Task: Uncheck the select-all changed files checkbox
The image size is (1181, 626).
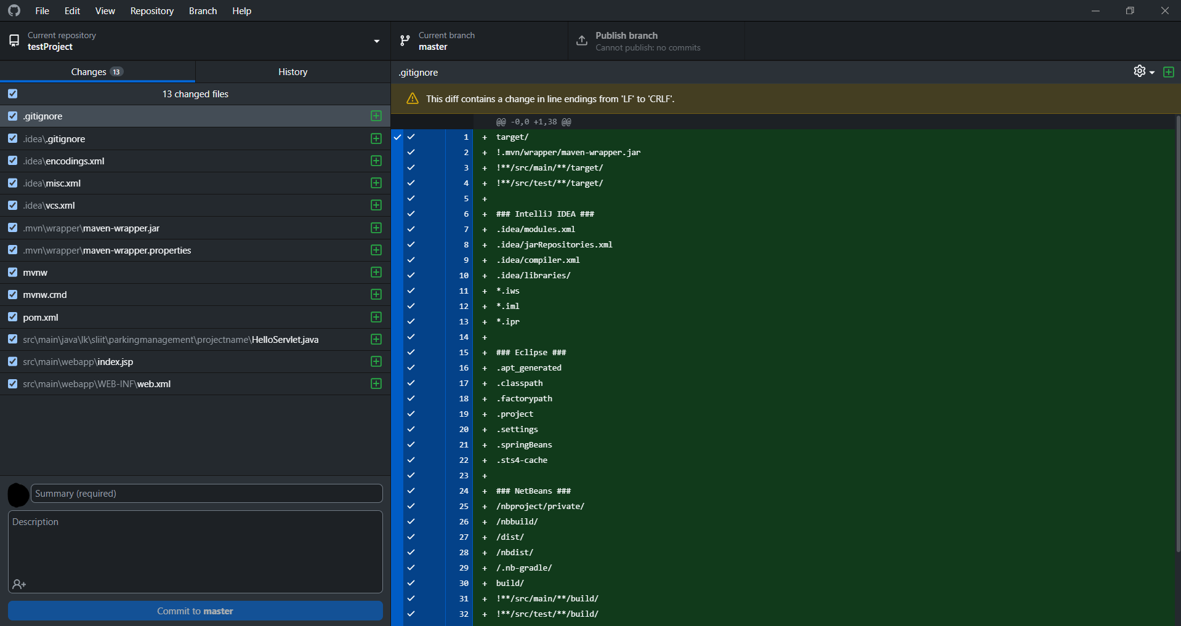Action: click(13, 94)
